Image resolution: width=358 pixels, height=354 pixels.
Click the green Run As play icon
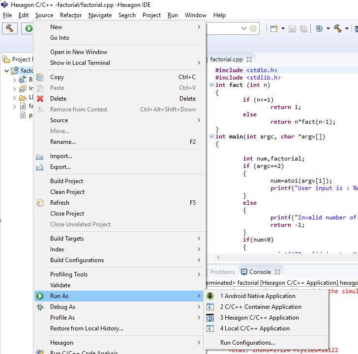tap(40, 296)
